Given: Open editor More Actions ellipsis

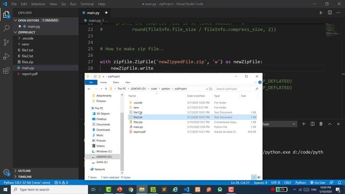Looking at the screenshot, I should [339, 13].
